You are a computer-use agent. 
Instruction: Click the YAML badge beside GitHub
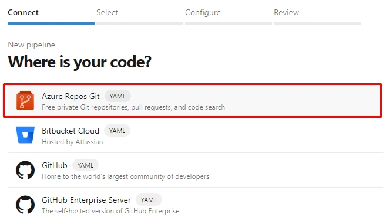pyautogui.click(x=85, y=165)
